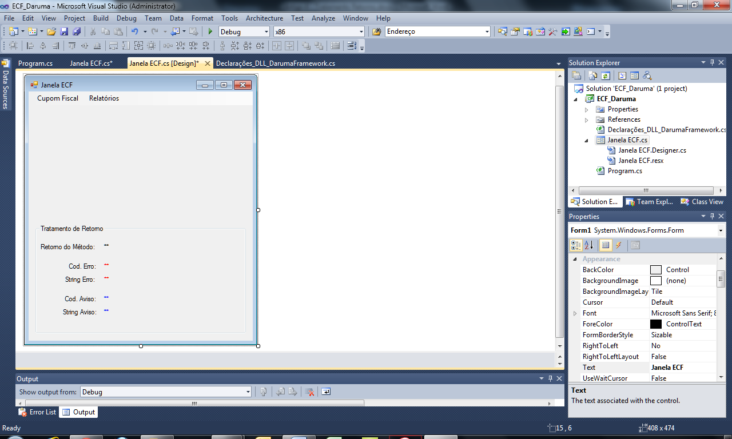Click the BackgroundImage preview swatch
This screenshot has width=732, height=439.
(x=656, y=281)
